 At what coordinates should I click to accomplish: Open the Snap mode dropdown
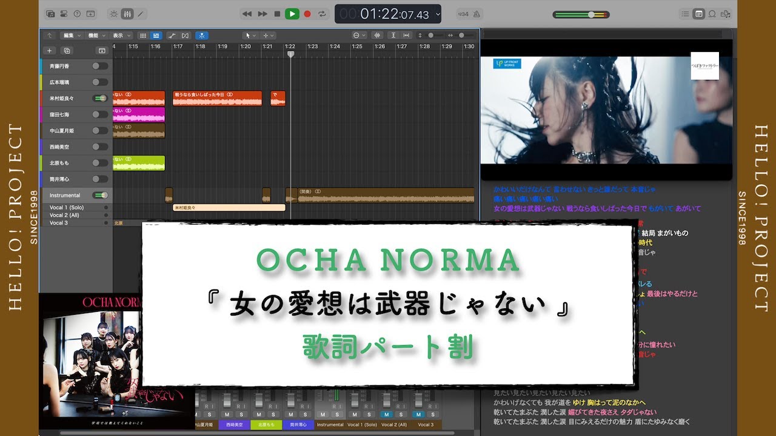point(359,36)
